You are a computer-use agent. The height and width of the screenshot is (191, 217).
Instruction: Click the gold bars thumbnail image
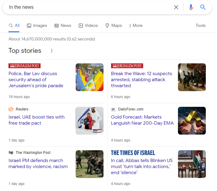192,121
